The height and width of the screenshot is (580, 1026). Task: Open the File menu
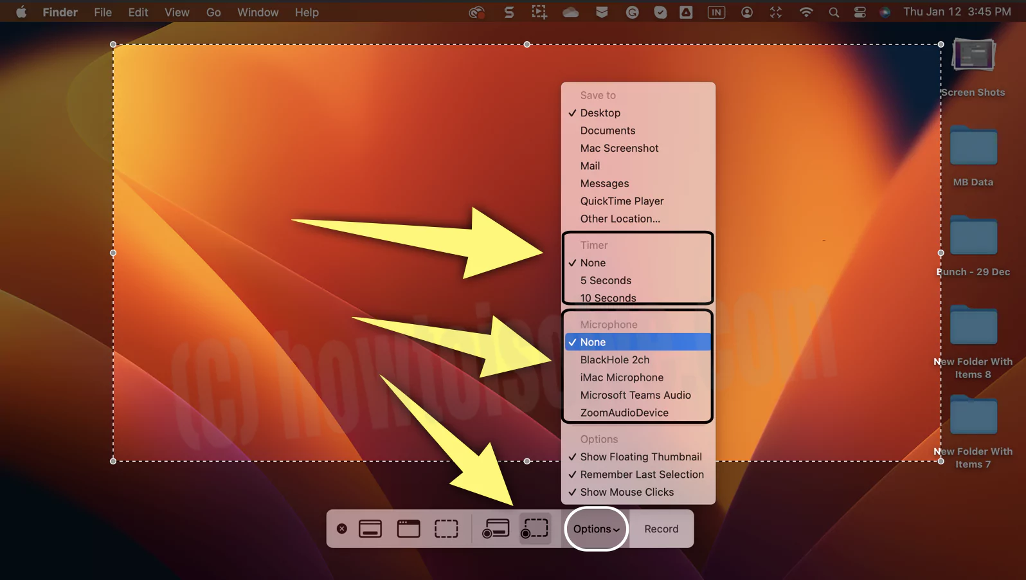tap(103, 12)
